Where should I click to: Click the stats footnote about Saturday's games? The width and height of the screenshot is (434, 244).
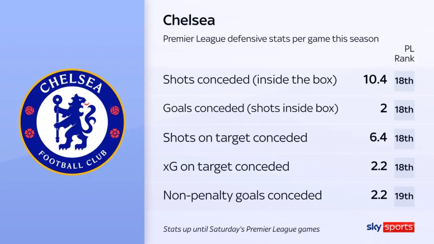tap(241, 229)
